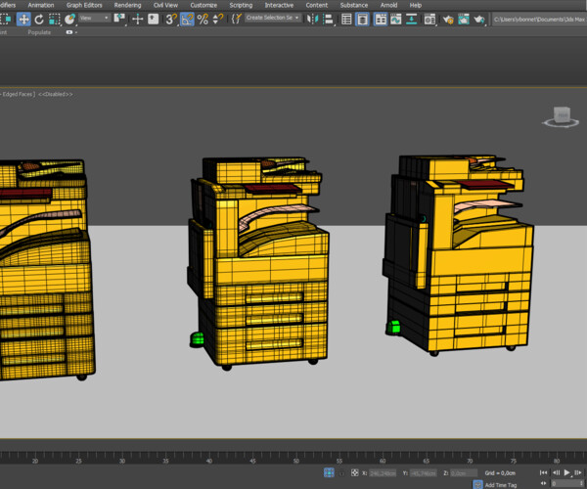Toggle Absolute/Offset transform type-in icon

tap(354, 472)
